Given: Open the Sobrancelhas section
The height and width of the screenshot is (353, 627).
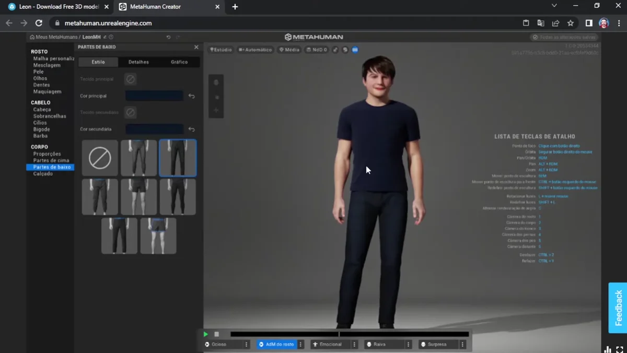Looking at the screenshot, I should 50,116.
